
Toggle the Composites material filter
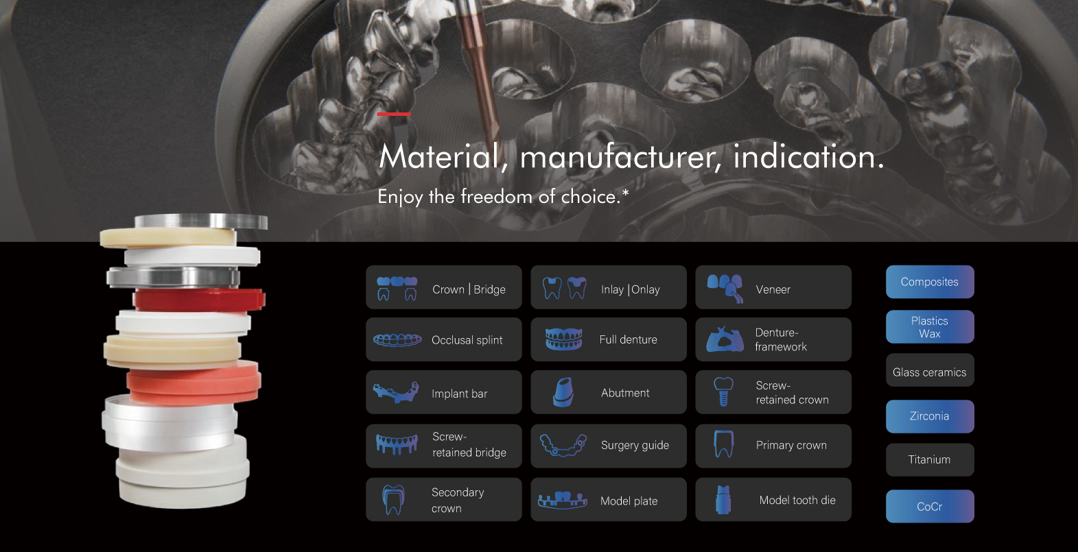pos(929,282)
